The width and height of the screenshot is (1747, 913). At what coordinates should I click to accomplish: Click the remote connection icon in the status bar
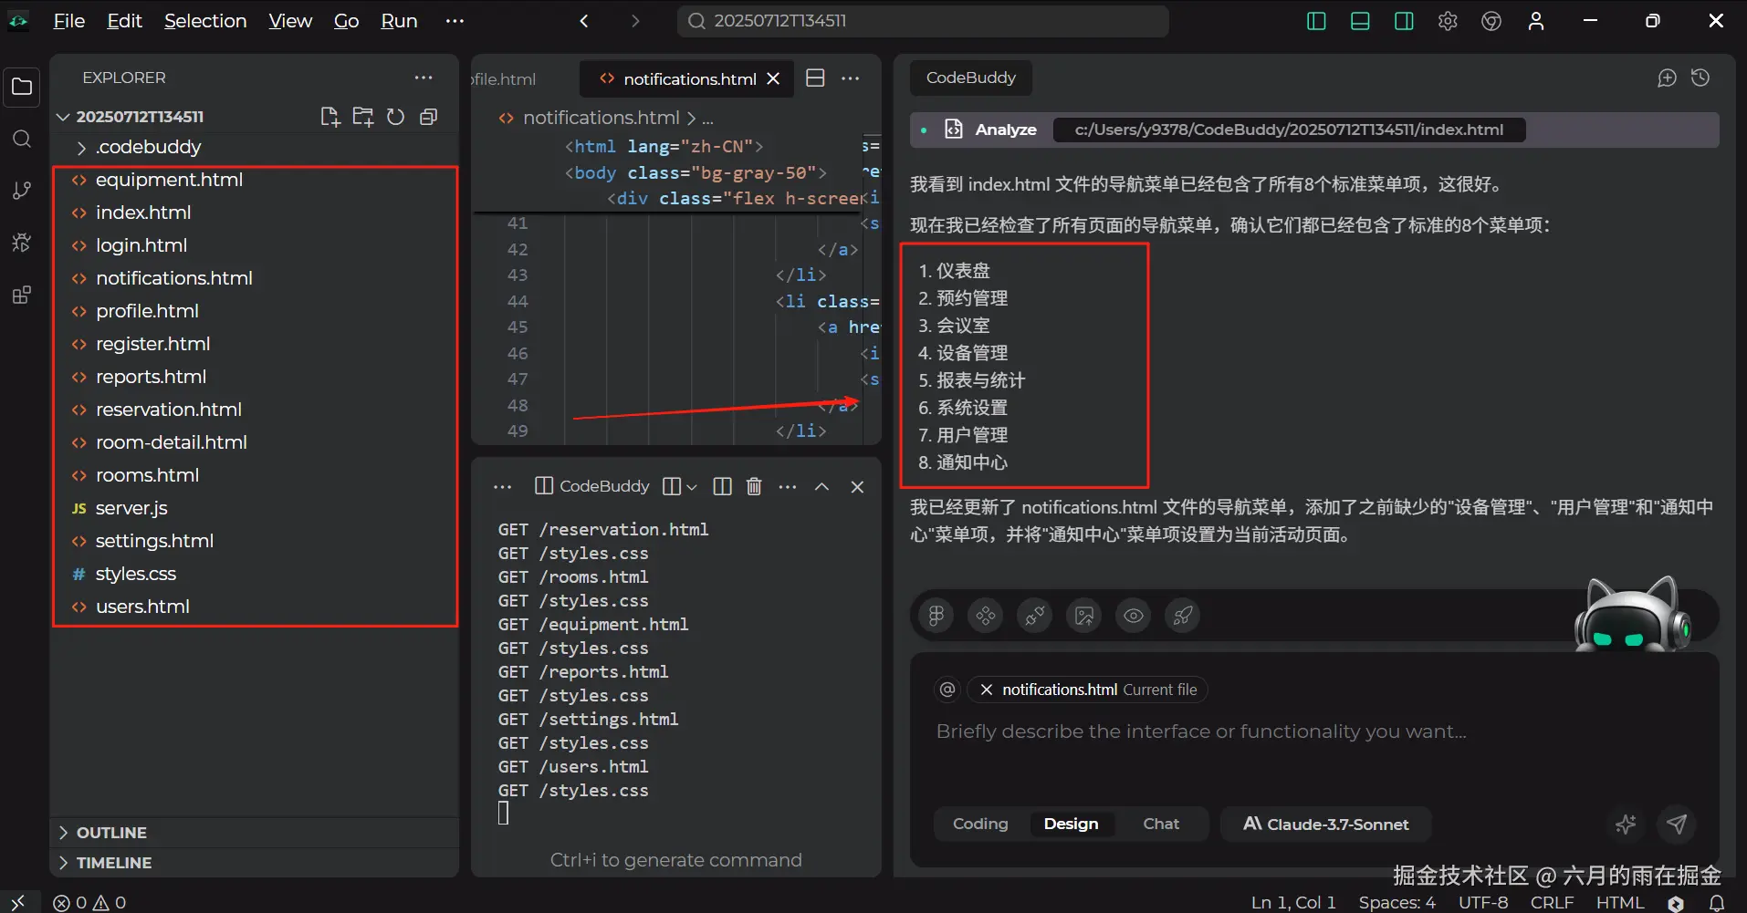18,903
